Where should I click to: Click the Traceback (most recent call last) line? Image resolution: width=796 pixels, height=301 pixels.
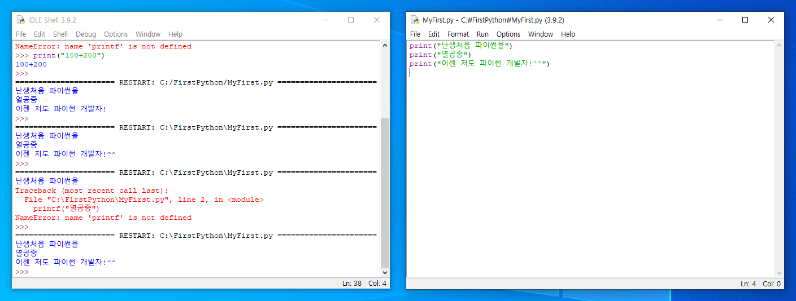(x=92, y=191)
